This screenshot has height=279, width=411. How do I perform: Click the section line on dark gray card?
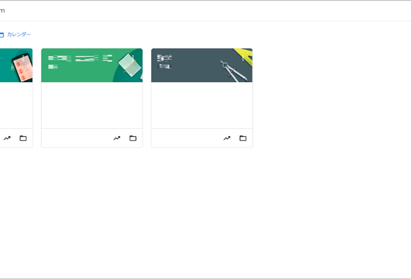[x=164, y=66]
